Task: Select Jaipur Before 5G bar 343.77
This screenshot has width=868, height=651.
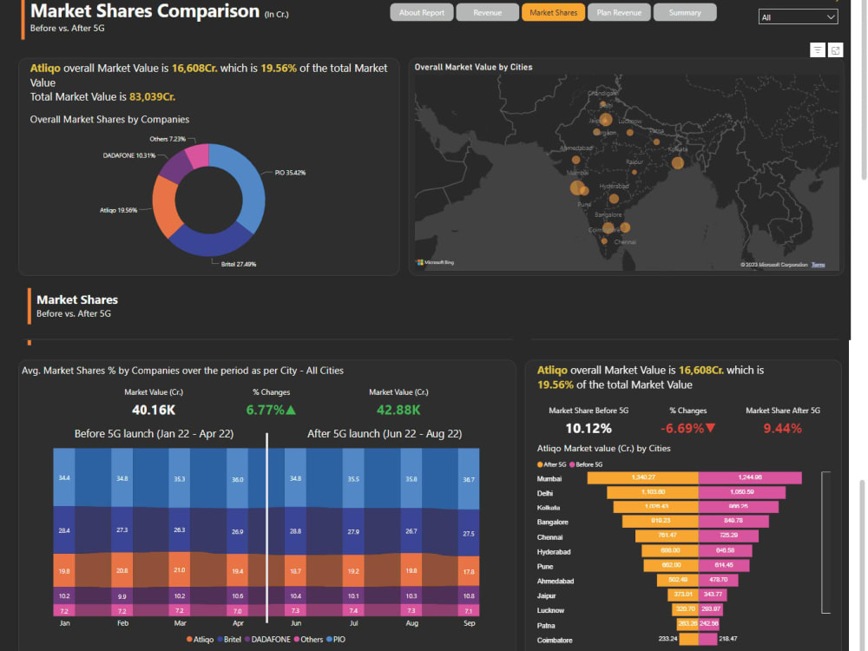Action: click(x=713, y=595)
